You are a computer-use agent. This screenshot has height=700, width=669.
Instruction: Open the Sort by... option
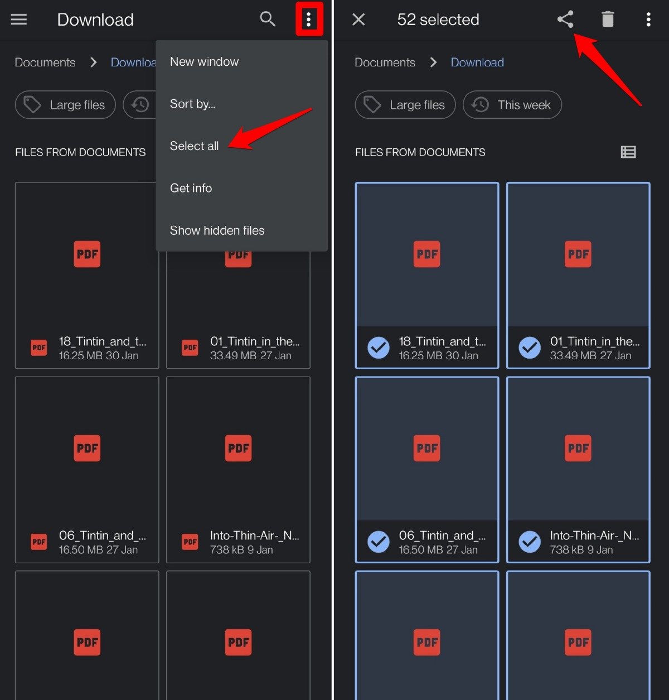point(192,104)
